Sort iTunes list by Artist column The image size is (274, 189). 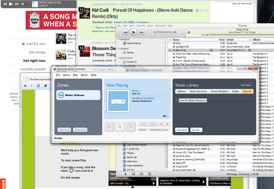239,40
